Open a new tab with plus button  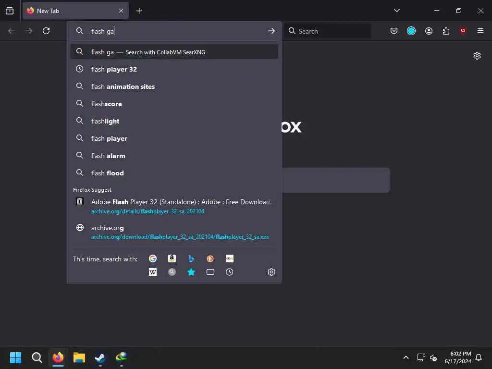click(x=139, y=11)
